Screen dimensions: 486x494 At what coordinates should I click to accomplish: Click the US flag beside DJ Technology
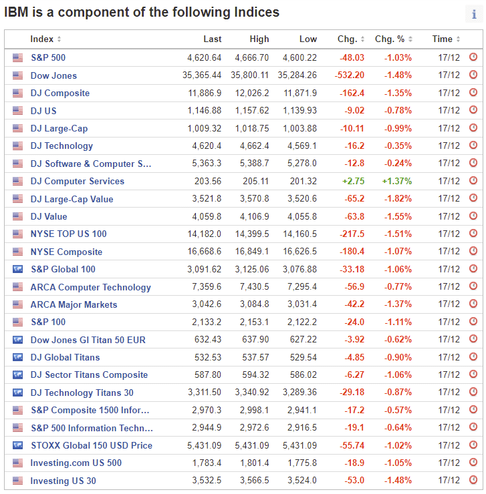tap(17, 146)
